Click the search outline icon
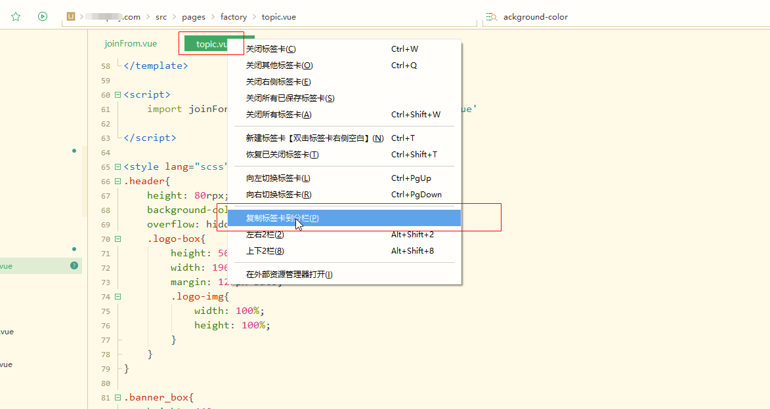This screenshot has height=409, width=770. pos(492,16)
